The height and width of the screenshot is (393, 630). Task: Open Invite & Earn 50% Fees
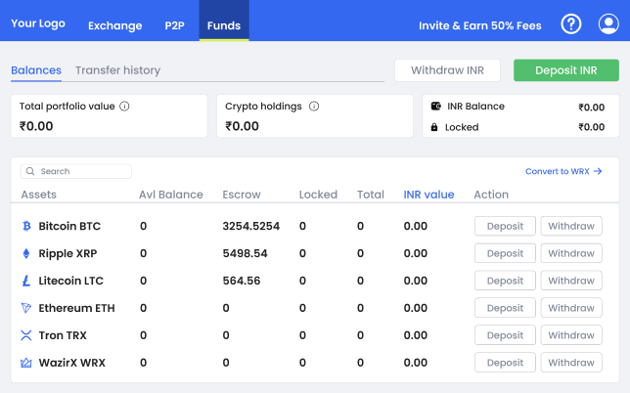point(479,25)
